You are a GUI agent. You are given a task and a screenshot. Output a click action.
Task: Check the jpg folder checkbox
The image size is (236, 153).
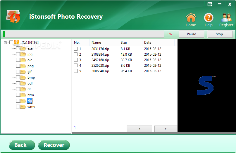click(18, 54)
